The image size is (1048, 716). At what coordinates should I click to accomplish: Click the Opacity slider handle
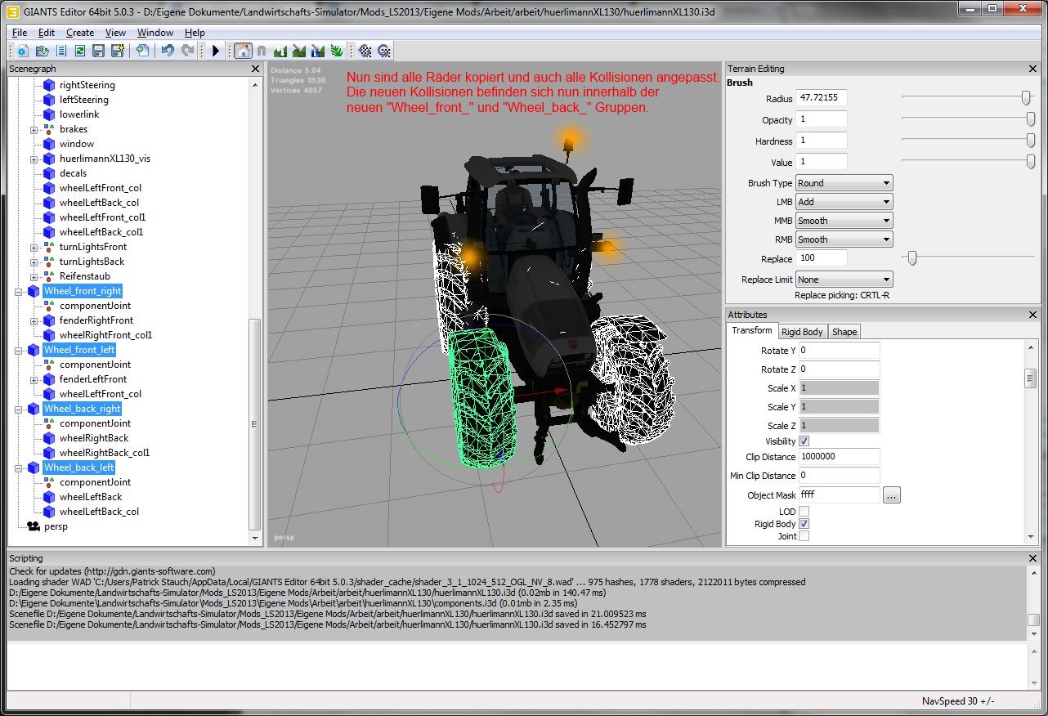coord(1030,120)
